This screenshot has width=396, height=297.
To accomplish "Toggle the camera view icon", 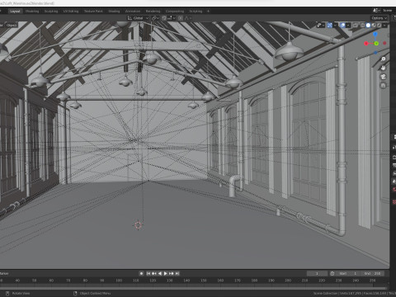I will 383,77.
